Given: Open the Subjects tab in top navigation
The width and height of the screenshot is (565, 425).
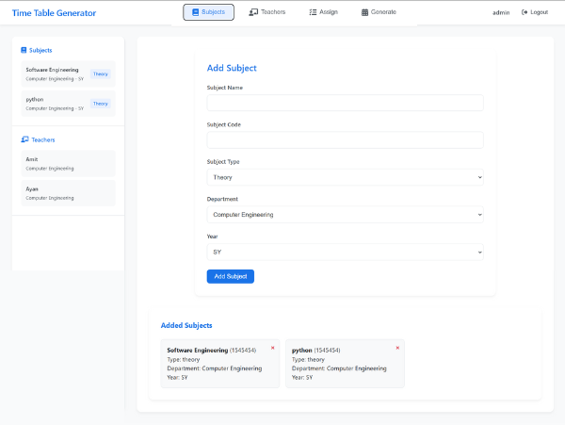Looking at the screenshot, I should click(x=208, y=12).
